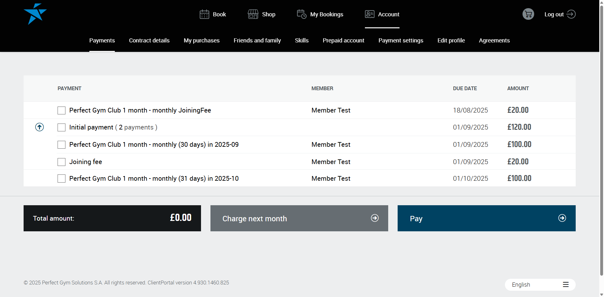Click the Shop storefront icon
This screenshot has width=604, height=297.
click(253, 14)
